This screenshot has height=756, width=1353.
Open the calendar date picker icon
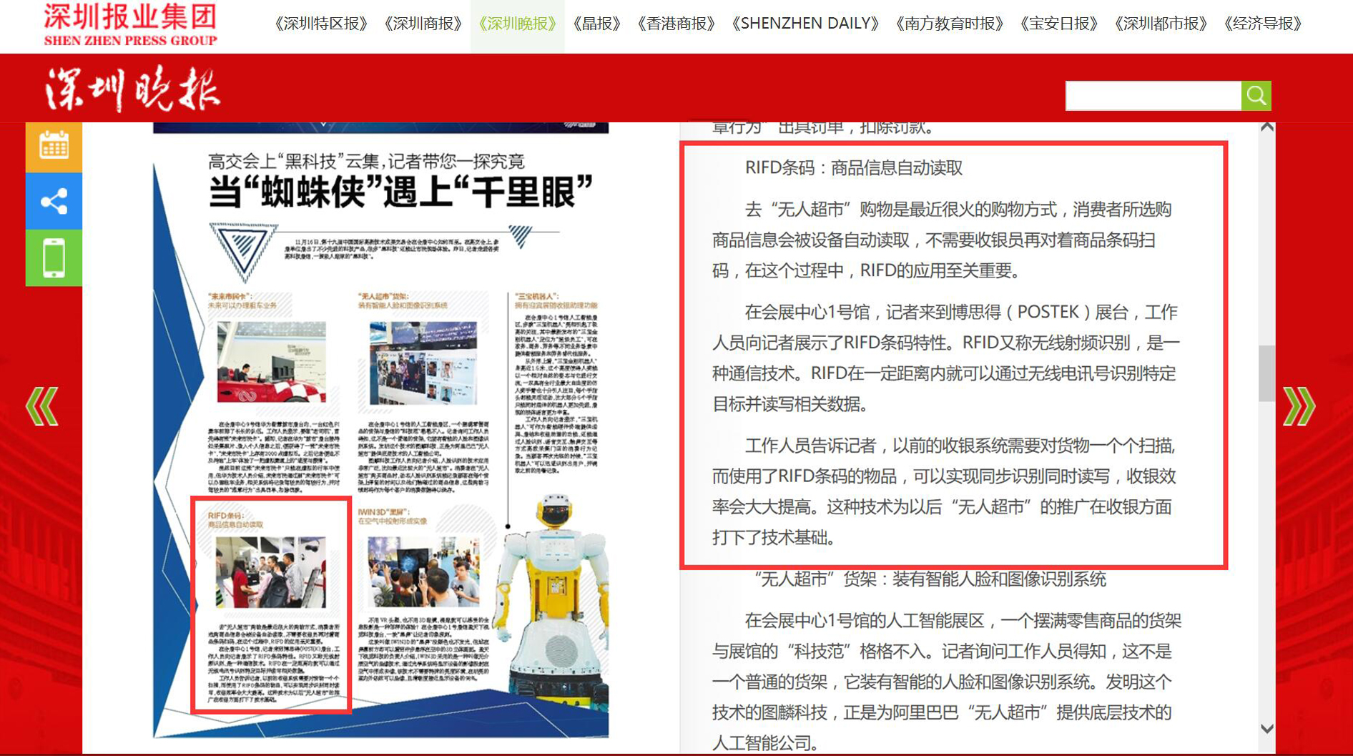(x=54, y=147)
